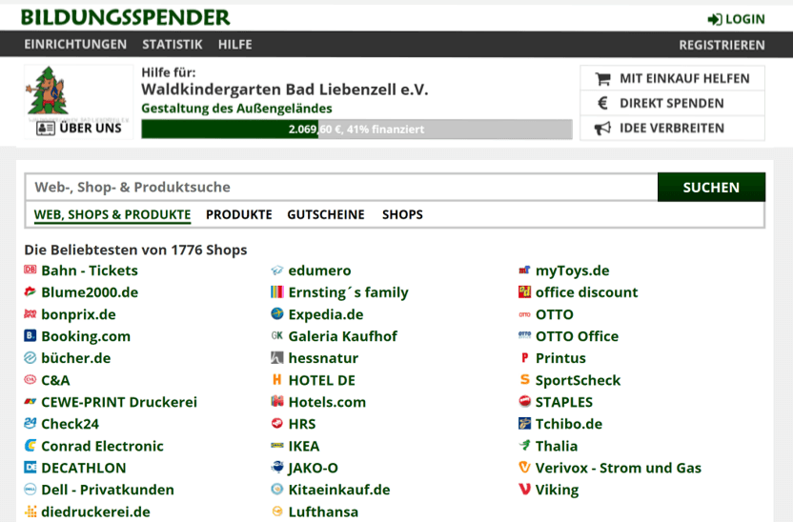This screenshot has height=522, width=793.
Task: Open the JAKO-O shop link
Action: click(313, 468)
